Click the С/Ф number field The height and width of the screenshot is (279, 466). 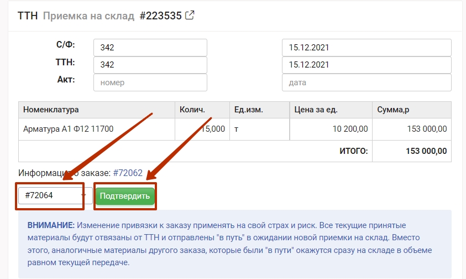(150, 48)
